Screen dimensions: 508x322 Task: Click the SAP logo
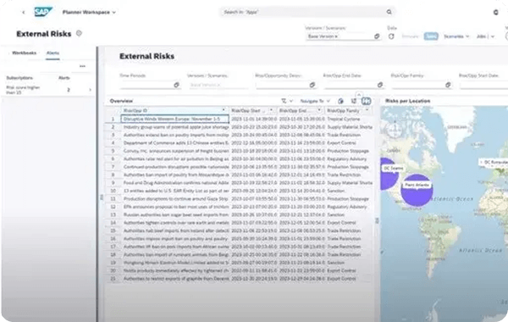(x=43, y=12)
